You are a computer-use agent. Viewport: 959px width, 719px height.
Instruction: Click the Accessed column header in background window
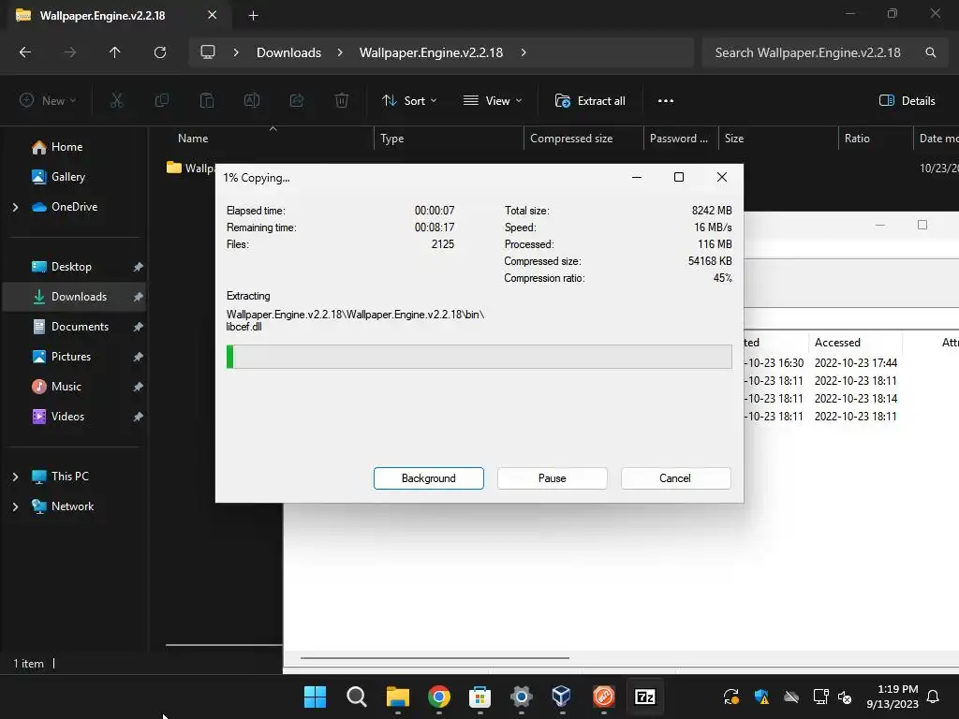point(837,343)
